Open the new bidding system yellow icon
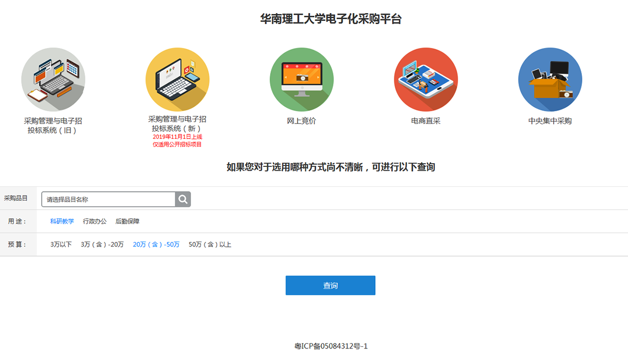 point(177,80)
